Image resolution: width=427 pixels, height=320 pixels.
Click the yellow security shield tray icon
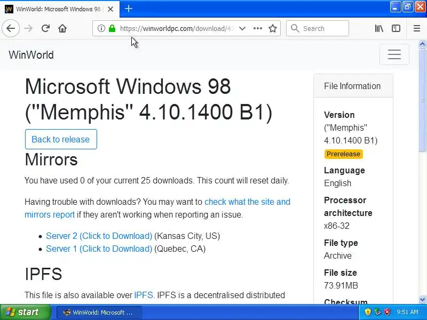coord(368,312)
